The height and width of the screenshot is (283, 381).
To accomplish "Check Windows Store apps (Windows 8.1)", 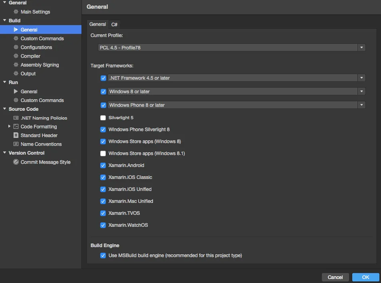I will coord(103,153).
